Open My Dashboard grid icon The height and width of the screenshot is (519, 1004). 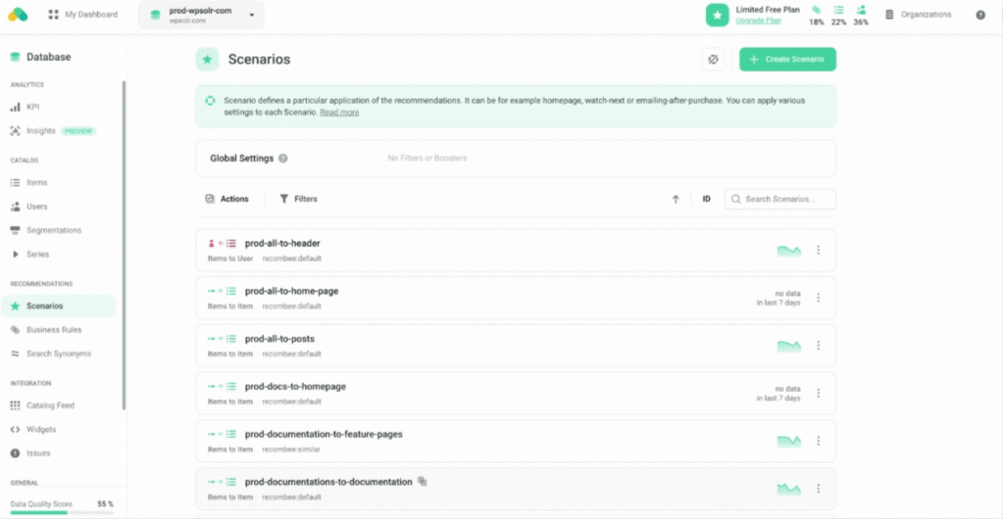point(54,14)
